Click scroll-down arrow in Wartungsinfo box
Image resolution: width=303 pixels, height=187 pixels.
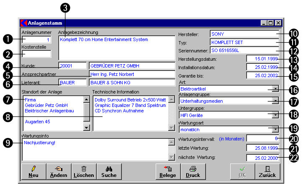tap(172, 157)
